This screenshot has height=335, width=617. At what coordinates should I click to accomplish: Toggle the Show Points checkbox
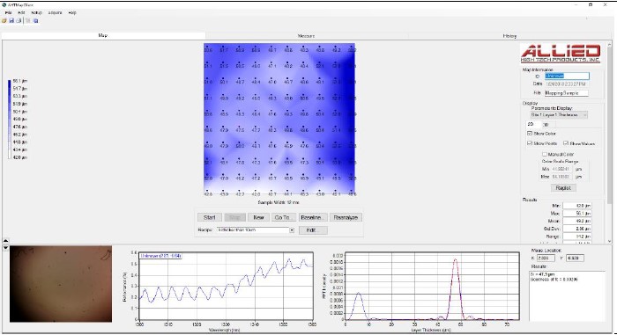pyautogui.click(x=530, y=143)
